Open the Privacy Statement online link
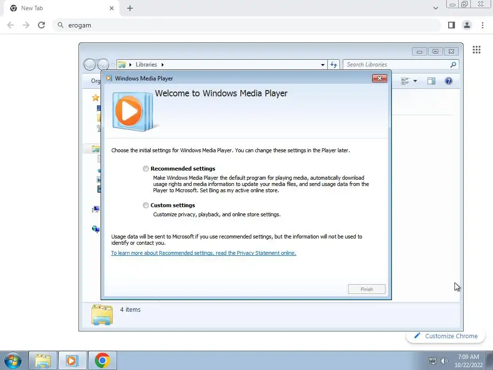Viewport: 493px width, 370px height. point(204,253)
